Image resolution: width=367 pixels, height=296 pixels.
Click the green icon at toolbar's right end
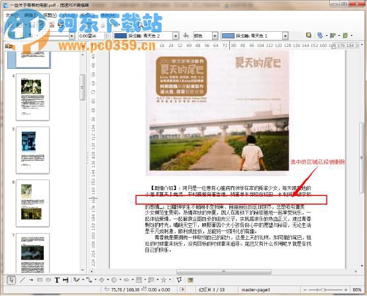pyautogui.click(x=345, y=35)
